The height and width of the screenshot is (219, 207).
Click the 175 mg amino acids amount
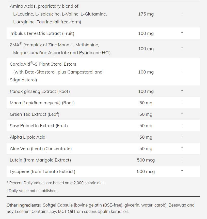click(x=146, y=14)
